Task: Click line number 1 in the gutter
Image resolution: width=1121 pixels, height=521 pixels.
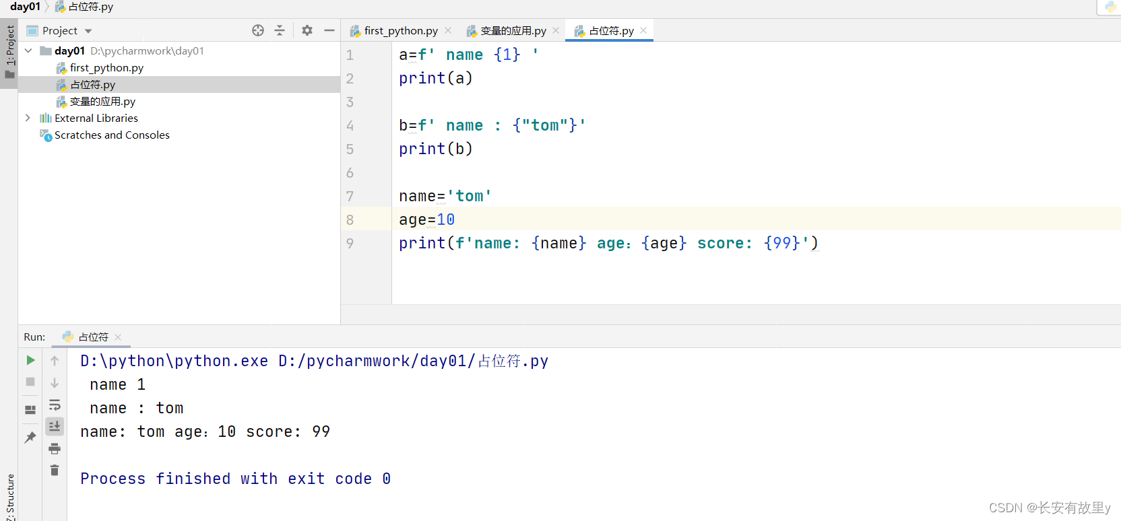Action: click(x=350, y=55)
